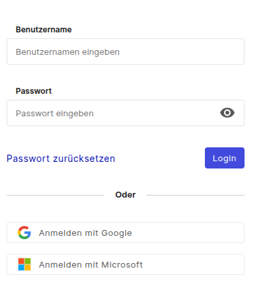Click the divider line right of 'Oder'
The width and height of the screenshot is (267, 298).
pos(195,195)
